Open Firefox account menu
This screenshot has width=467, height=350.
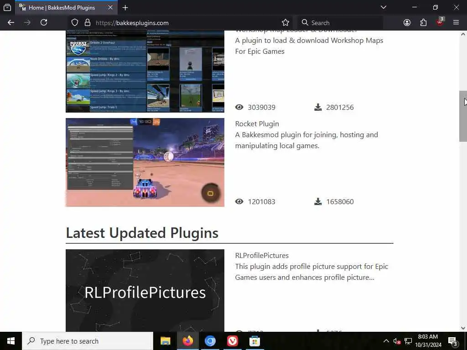pos(407,23)
